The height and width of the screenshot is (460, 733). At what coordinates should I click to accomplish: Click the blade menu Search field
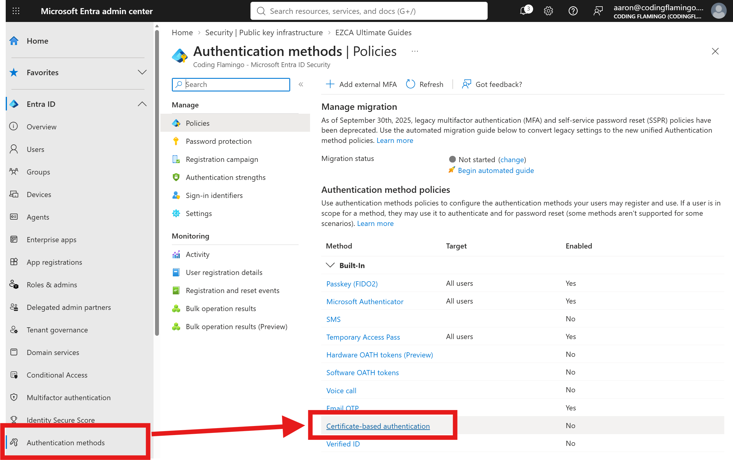point(231,84)
